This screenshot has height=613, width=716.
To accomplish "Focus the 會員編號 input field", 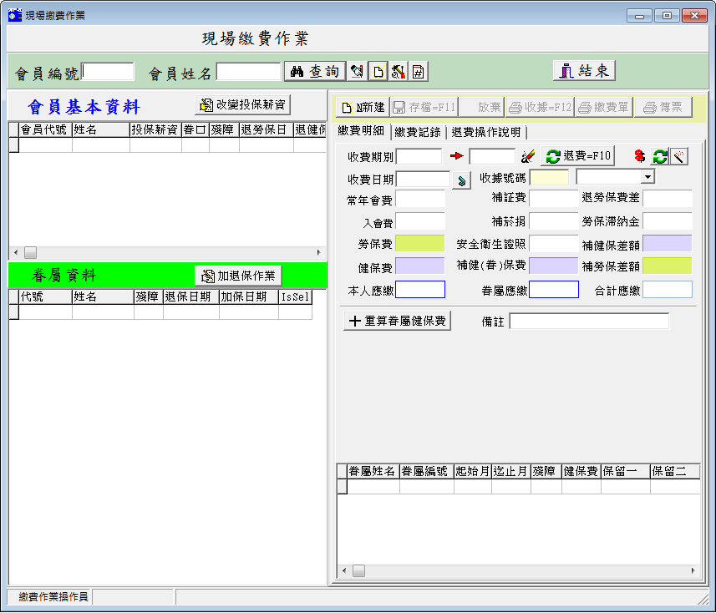I will point(108,72).
